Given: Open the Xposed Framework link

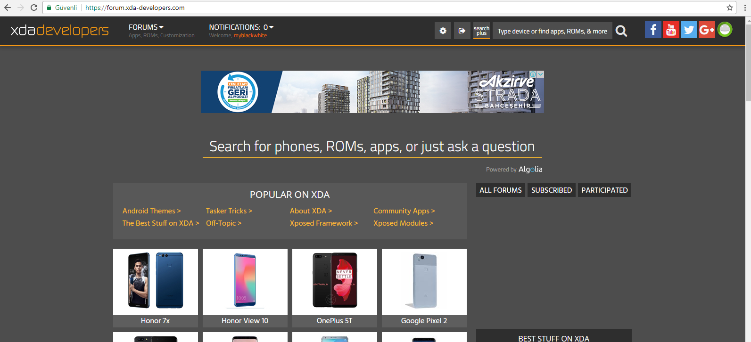Looking at the screenshot, I should pos(324,223).
